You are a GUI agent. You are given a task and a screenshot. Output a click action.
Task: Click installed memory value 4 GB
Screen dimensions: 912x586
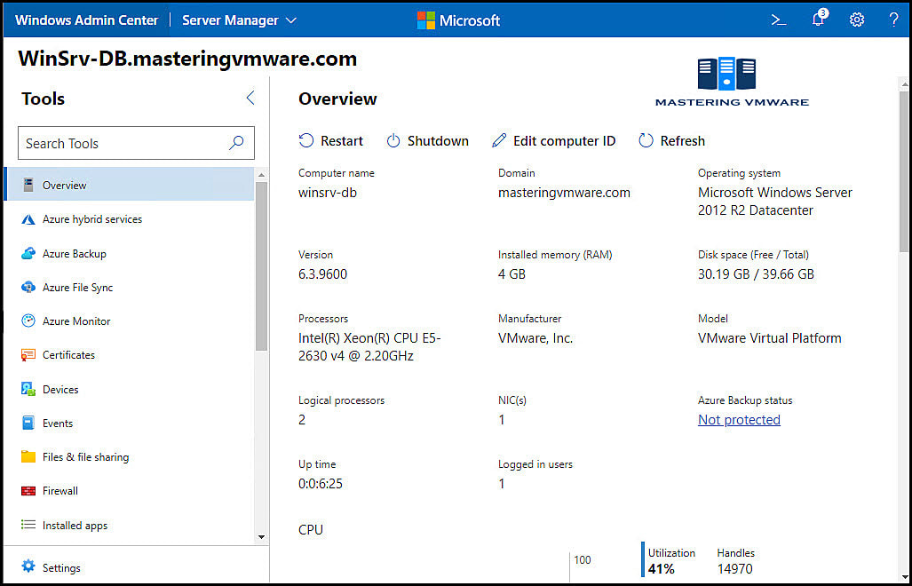point(512,274)
